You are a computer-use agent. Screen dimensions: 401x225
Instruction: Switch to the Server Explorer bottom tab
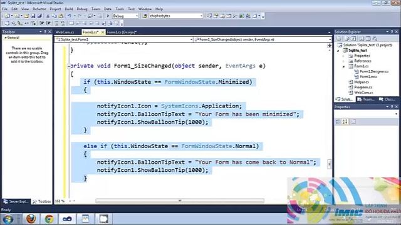coord(16,201)
